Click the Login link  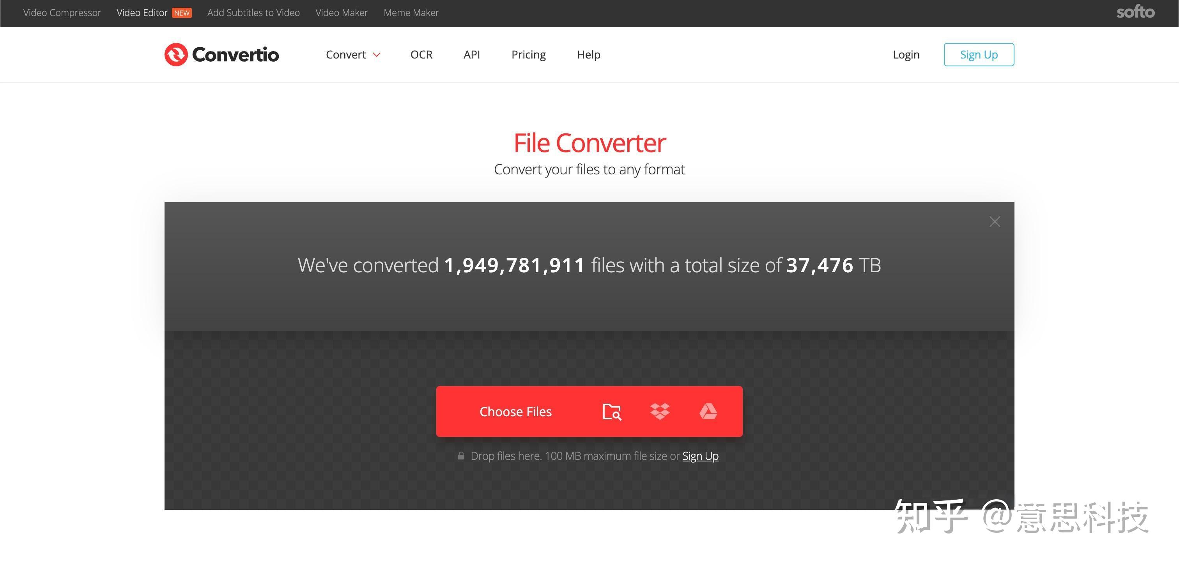[906, 55]
